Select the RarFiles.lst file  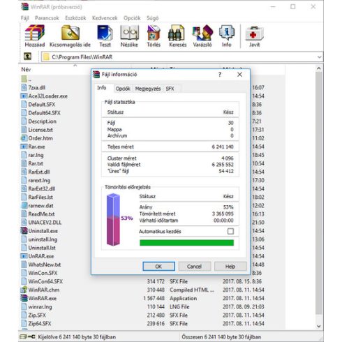point(40,197)
